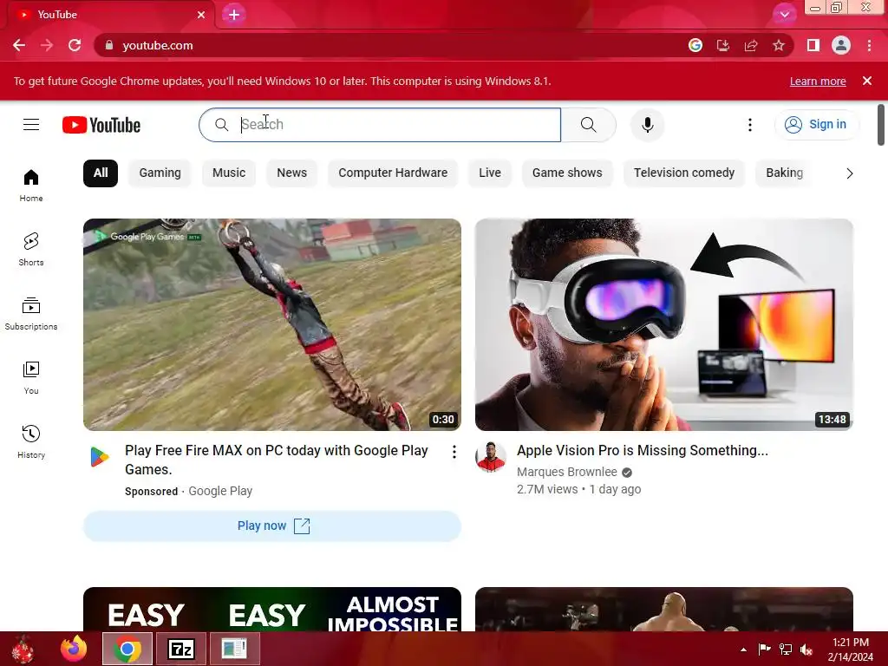888x666 pixels.
Task: Toggle the Chrome side panel
Action: tap(813, 45)
